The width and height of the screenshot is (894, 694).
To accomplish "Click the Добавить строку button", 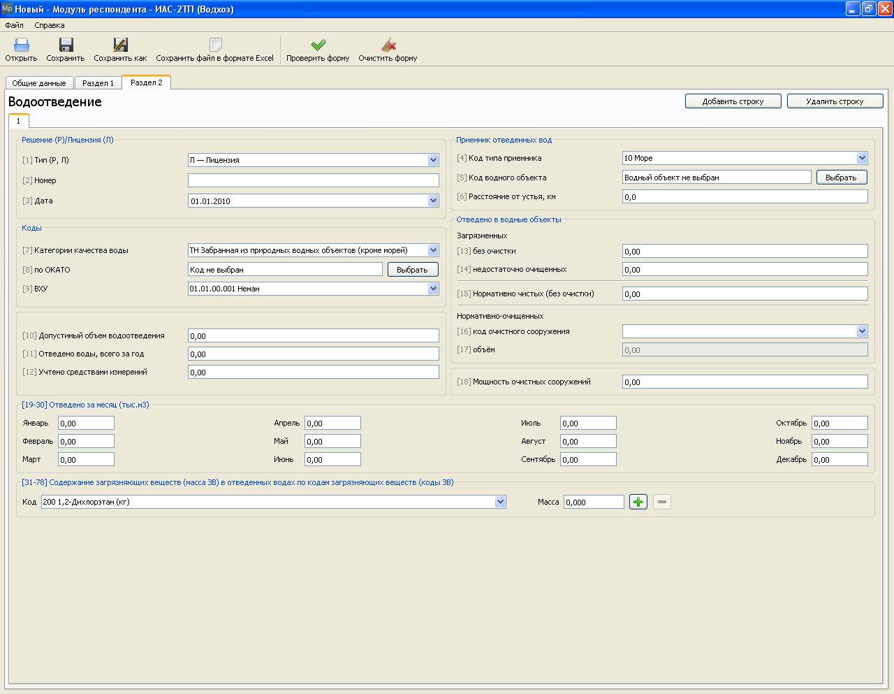I will [733, 101].
